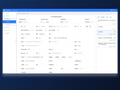Screen dimensions: 120x90
Task: Click the edit icon in the bottom comment card
Action: pos(110,47)
